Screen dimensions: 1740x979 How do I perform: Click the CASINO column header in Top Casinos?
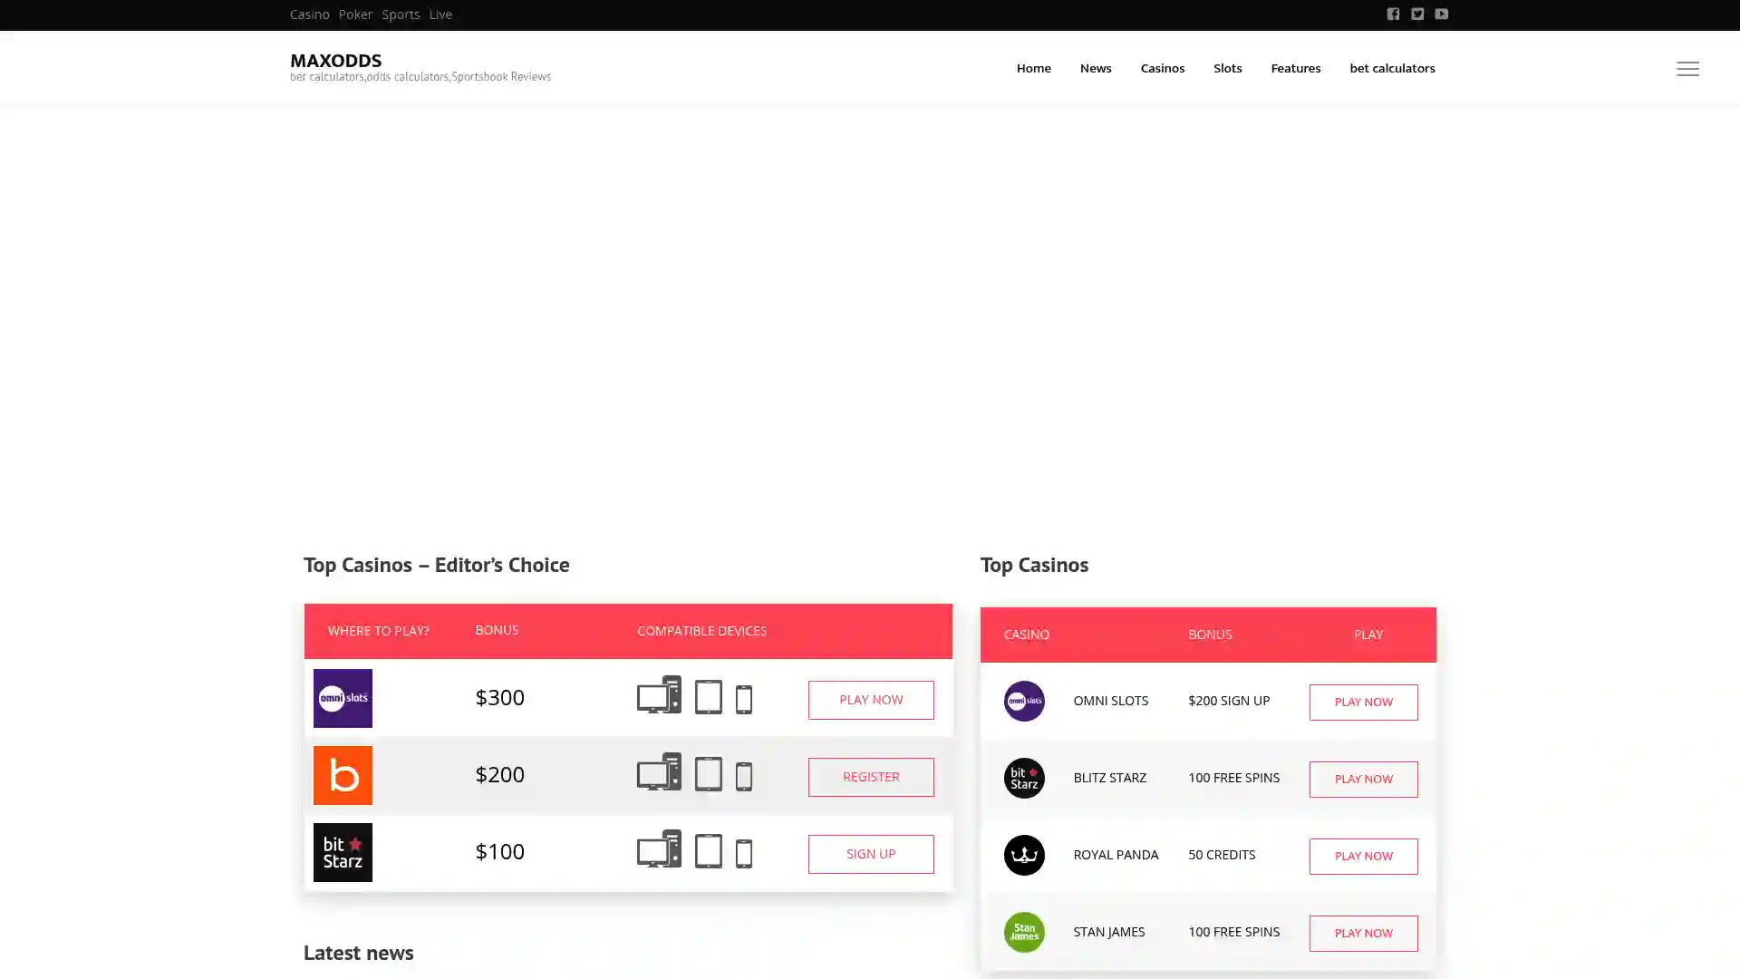point(1026,635)
